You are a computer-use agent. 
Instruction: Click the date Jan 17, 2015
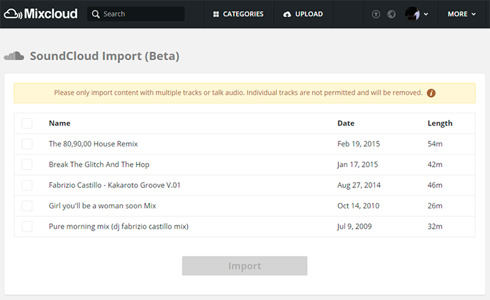coord(357,164)
